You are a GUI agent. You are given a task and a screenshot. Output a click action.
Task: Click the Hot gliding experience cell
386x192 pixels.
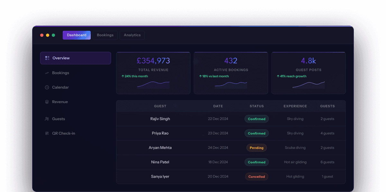[x=295, y=177]
